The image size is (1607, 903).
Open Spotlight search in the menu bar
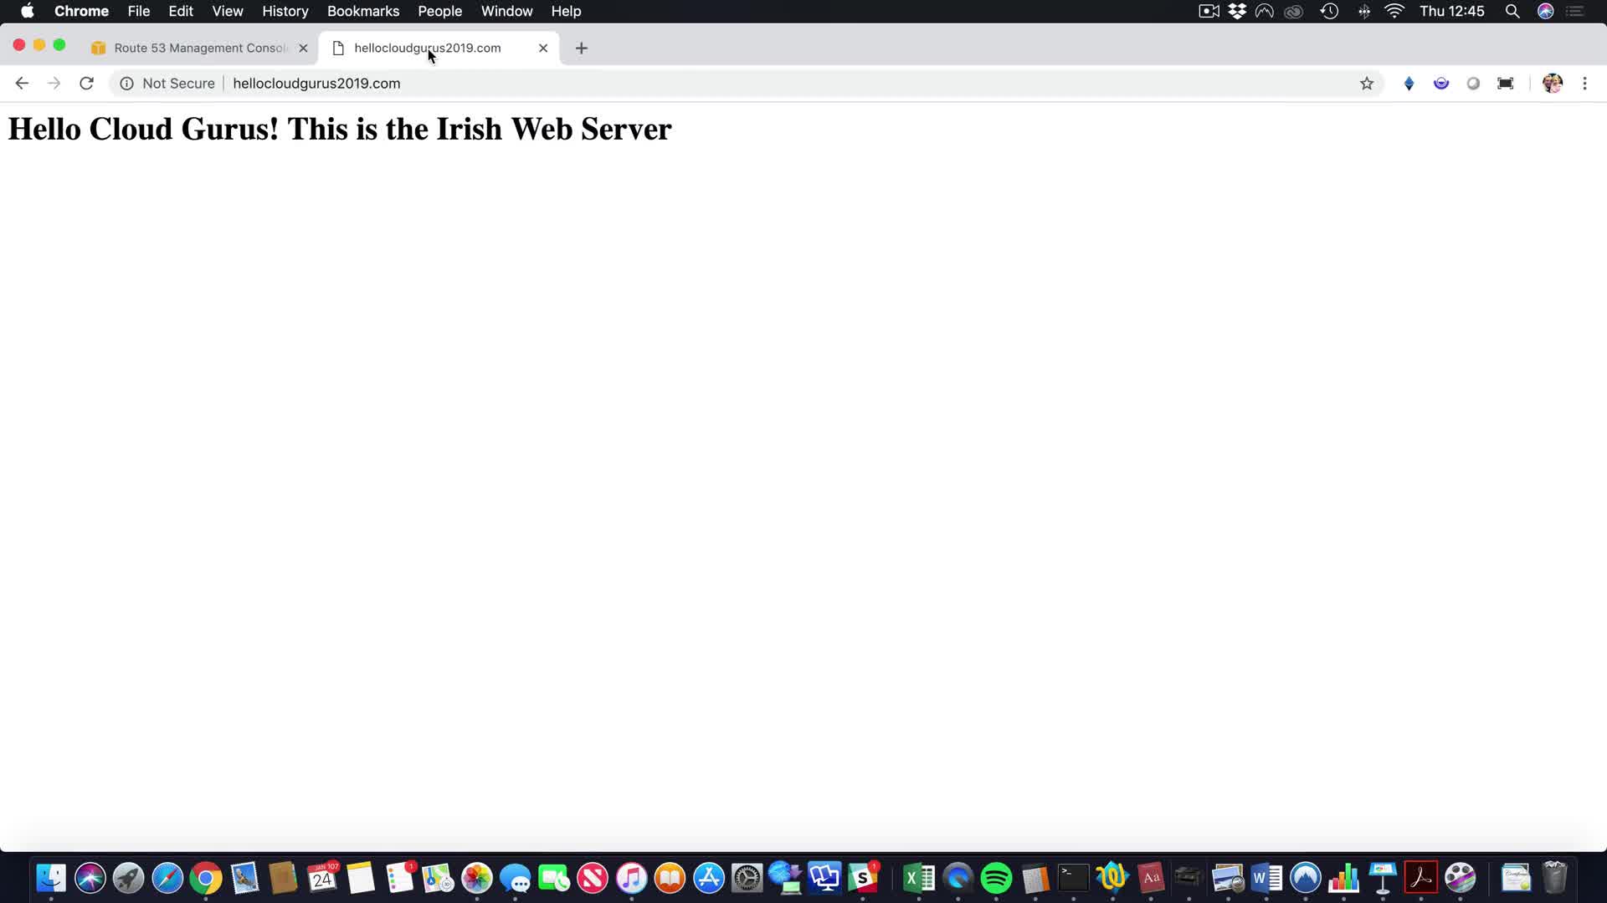click(x=1512, y=11)
